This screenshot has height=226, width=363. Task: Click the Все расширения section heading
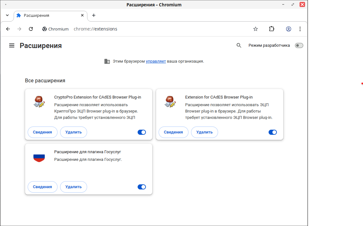click(x=45, y=81)
